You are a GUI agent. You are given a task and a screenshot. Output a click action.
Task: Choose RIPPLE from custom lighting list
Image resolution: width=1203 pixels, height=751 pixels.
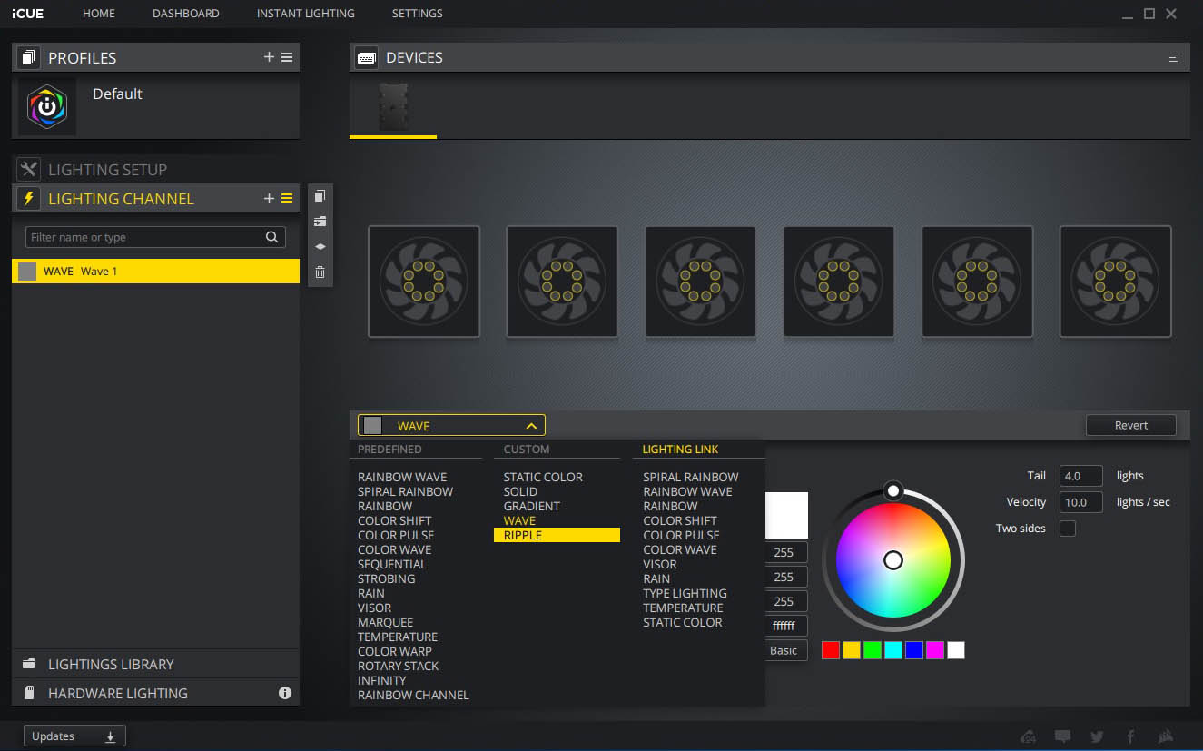click(557, 535)
